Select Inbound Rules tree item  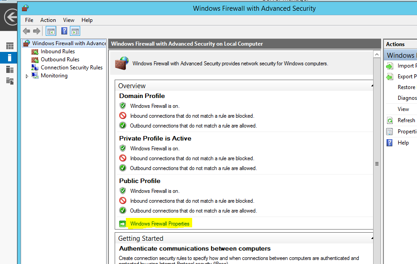(58, 51)
